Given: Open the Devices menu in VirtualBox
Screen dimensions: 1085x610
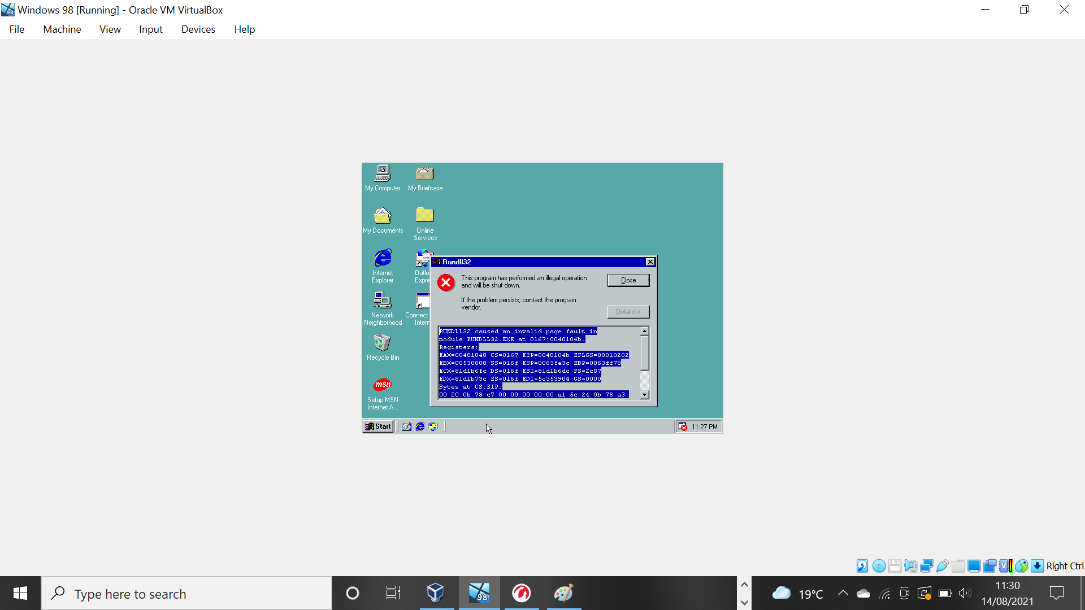Looking at the screenshot, I should (x=198, y=29).
